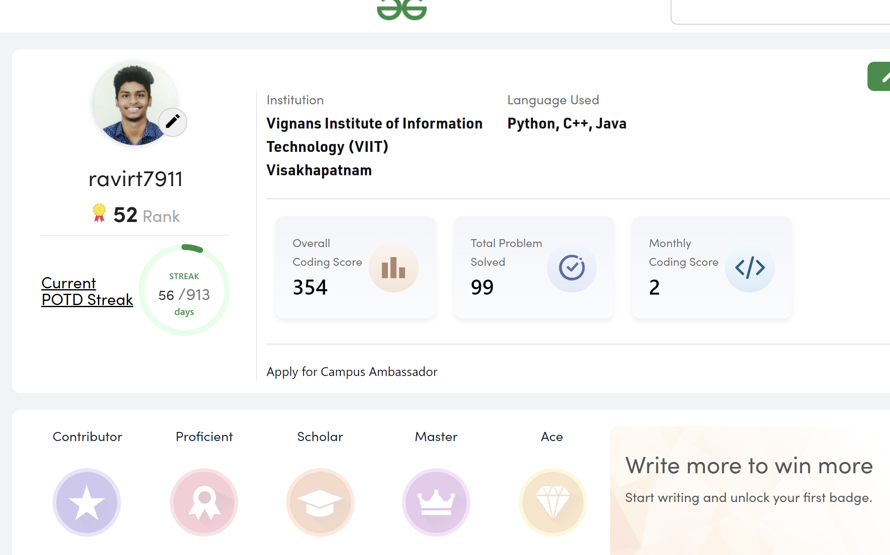890x555 pixels.
Task: Click the search input field at top
Action: click(780, 12)
